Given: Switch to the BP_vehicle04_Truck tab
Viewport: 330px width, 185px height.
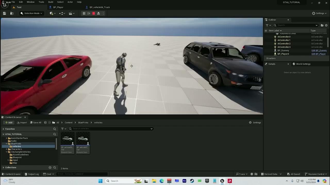Looking at the screenshot, I should pos(100,7).
